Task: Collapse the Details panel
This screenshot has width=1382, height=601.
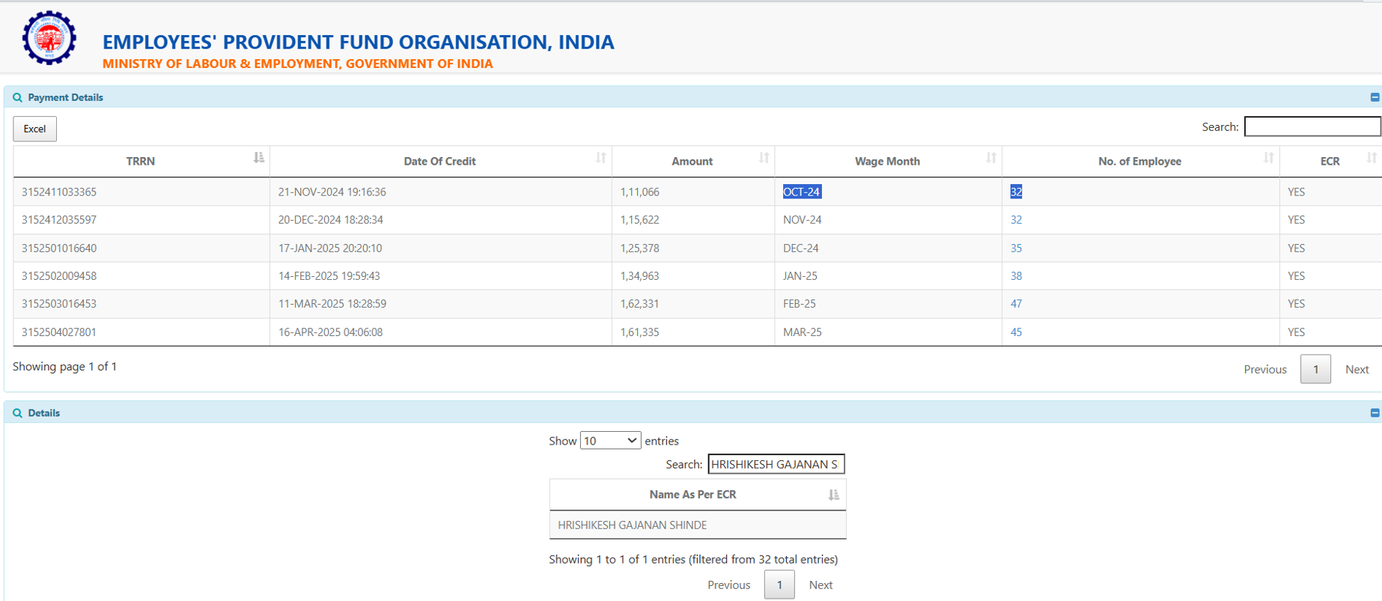Action: click(x=1375, y=413)
